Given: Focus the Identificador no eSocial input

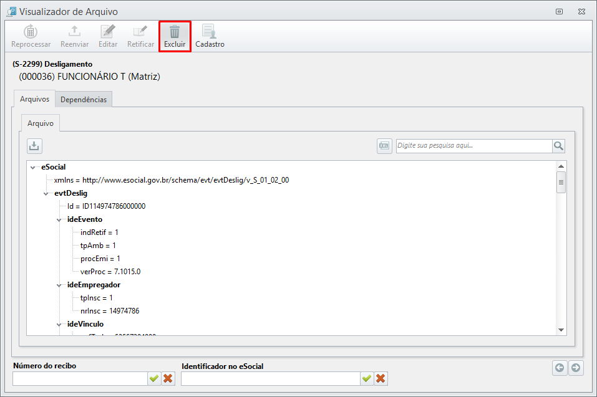Looking at the screenshot, I should coord(271,378).
